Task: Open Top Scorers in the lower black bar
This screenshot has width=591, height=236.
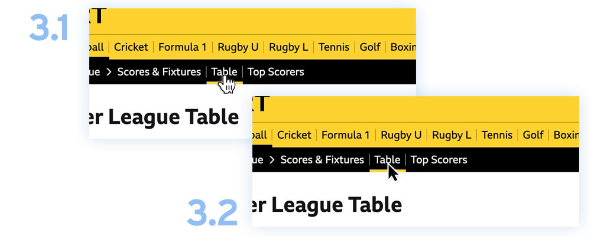Action: click(439, 160)
